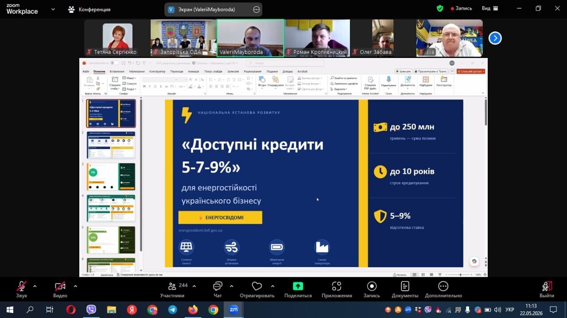
Task: Select slide 2 thumbnail
Action: click(x=111, y=145)
